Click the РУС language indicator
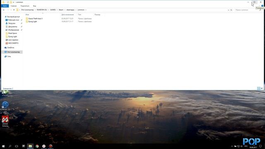The width and height of the screenshot is (265, 149). [246, 146]
